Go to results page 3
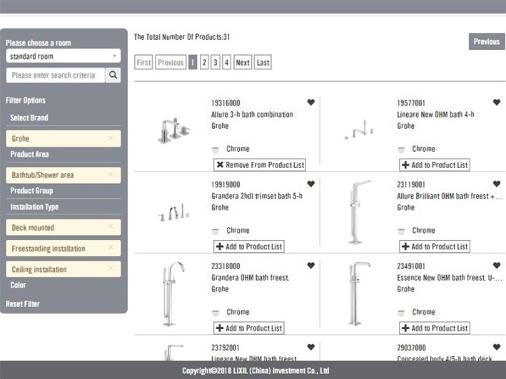Image resolution: width=506 pixels, height=379 pixels. 216,62
